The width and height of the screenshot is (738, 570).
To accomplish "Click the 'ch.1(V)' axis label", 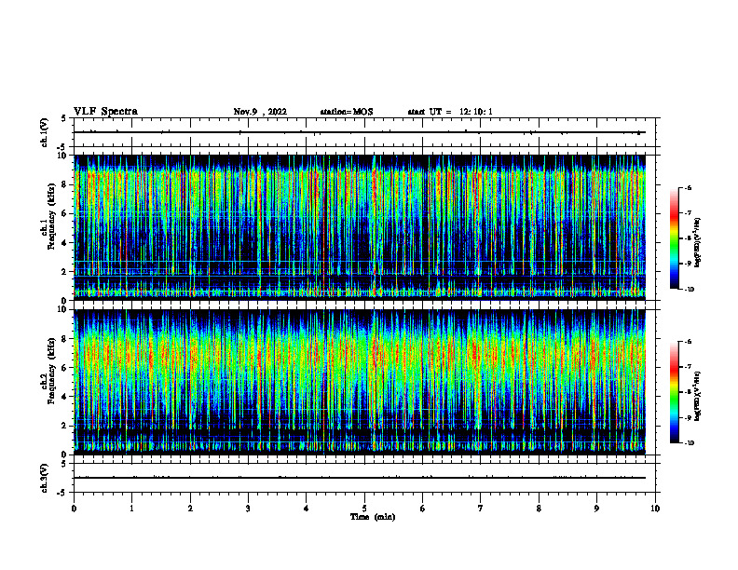I will pos(45,132).
